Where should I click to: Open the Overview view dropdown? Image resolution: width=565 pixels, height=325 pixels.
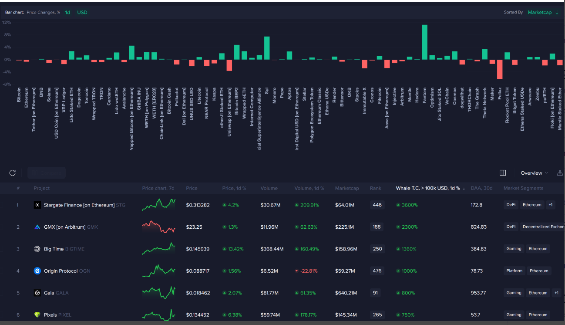coord(534,173)
